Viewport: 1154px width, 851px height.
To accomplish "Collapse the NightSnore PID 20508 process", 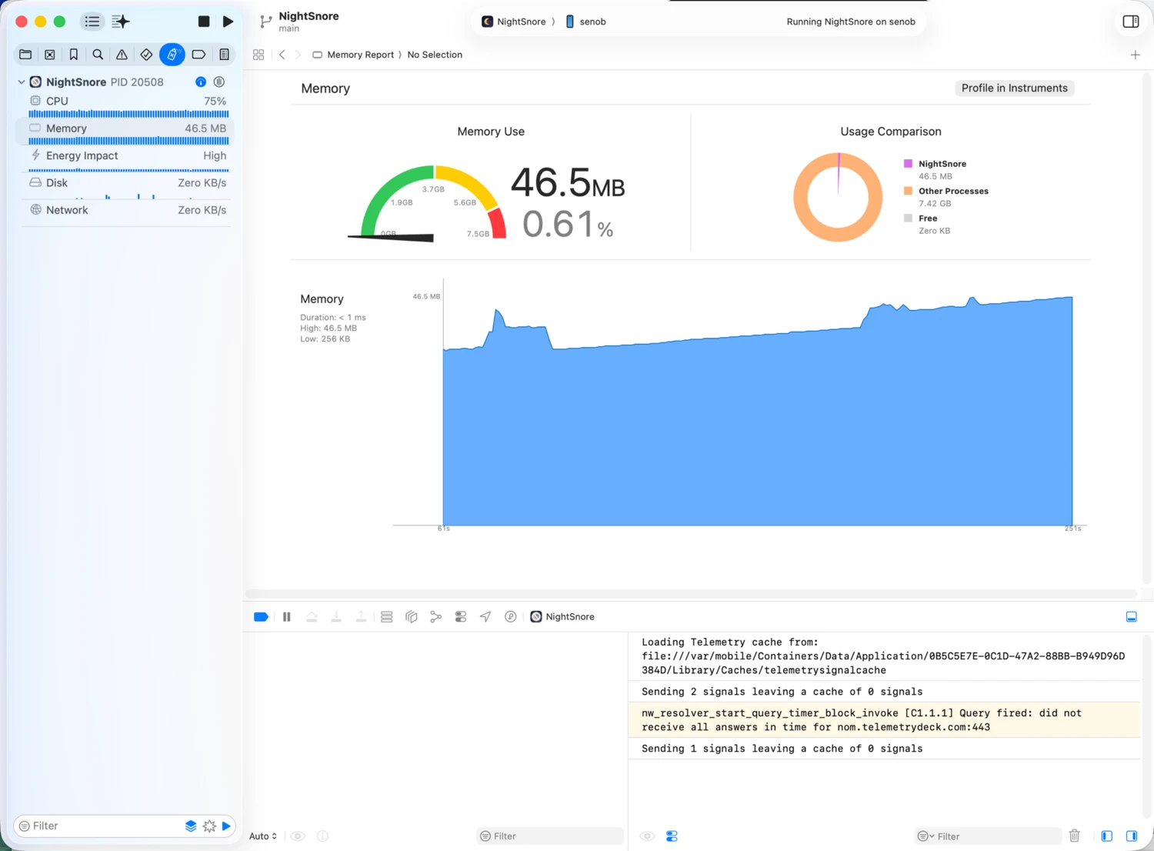I will click(x=21, y=82).
